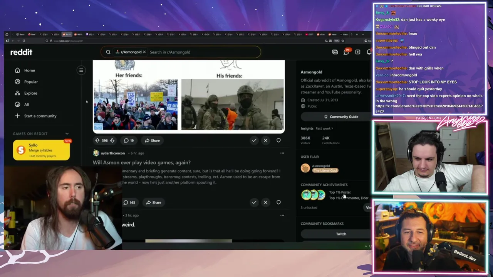Viewport: 493px width, 277px height.
Task: Open the Reddit advertise icon
Action: [x=335, y=52]
